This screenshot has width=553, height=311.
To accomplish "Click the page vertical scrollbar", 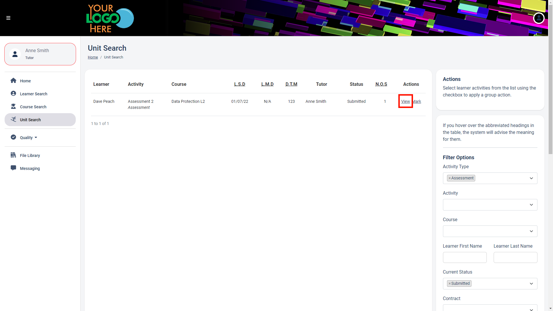I will tap(550, 79).
